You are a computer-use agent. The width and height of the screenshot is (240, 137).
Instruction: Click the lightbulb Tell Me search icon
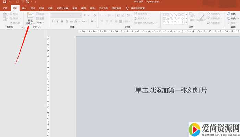(127, 8)
